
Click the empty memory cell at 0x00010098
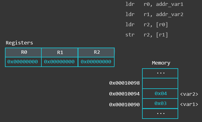[x=160, y=83]
